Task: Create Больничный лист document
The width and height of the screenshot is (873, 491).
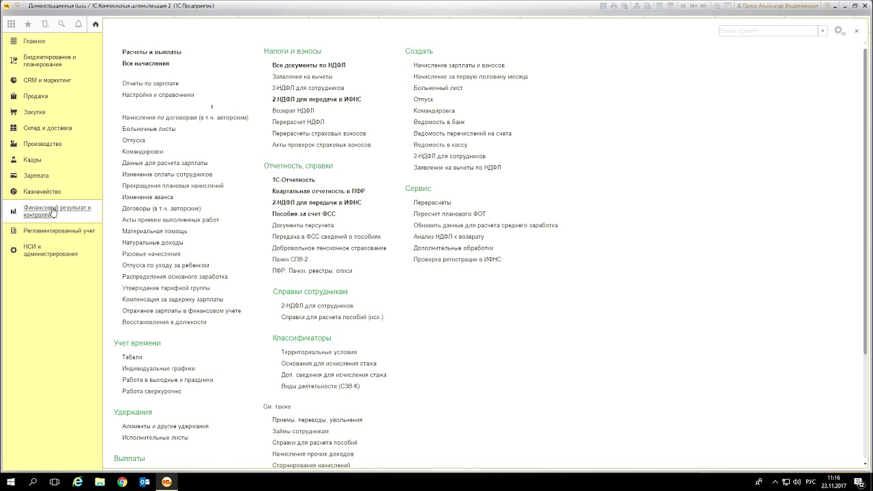Action: (438, 88)
